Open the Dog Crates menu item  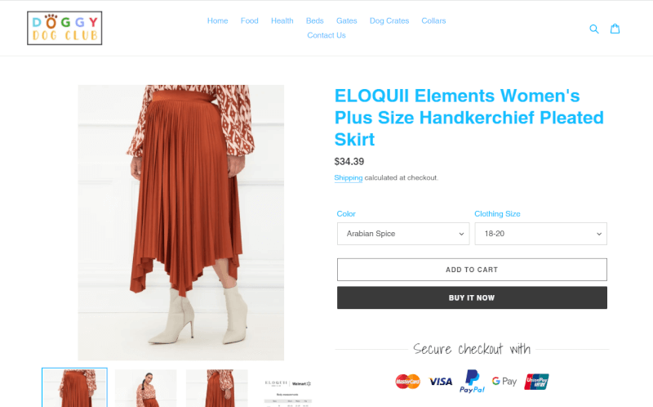pos(389,21)
